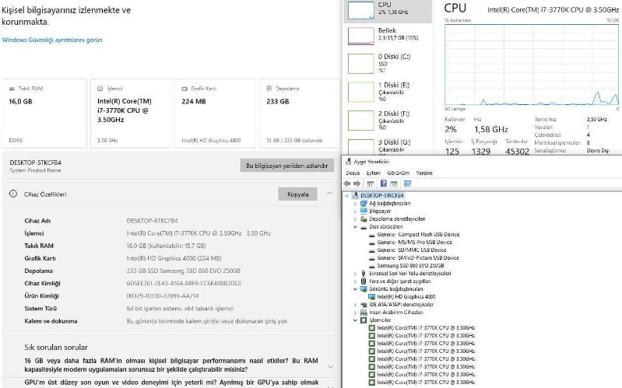
Task: Collapse the Cihaz Özellikleri section chevron
Action: click(330, 194)
